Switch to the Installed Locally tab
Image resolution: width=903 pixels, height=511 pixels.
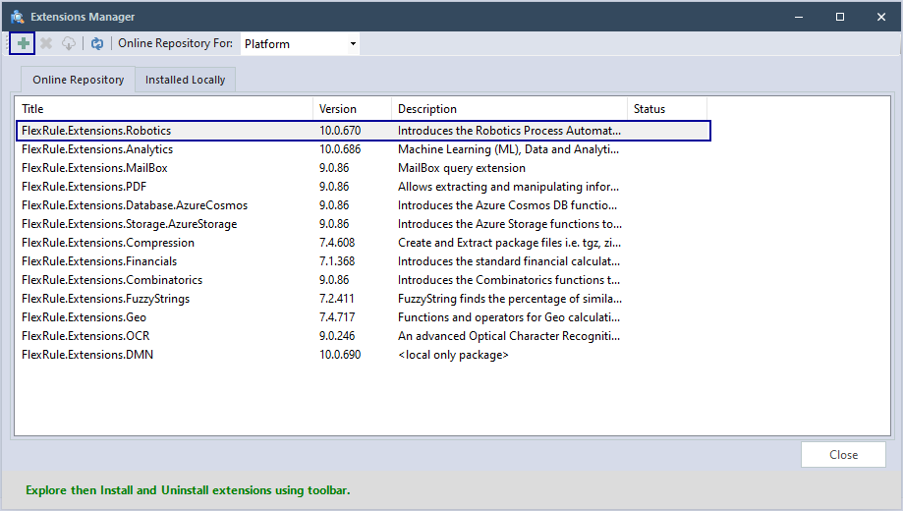185,80
